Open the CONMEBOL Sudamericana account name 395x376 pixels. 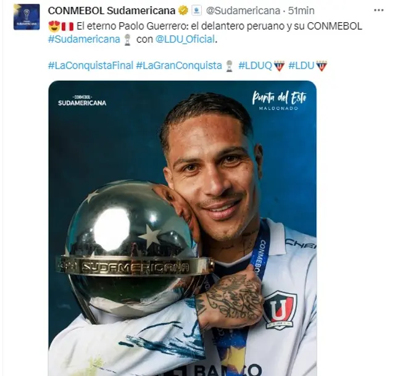coord(112,10)
